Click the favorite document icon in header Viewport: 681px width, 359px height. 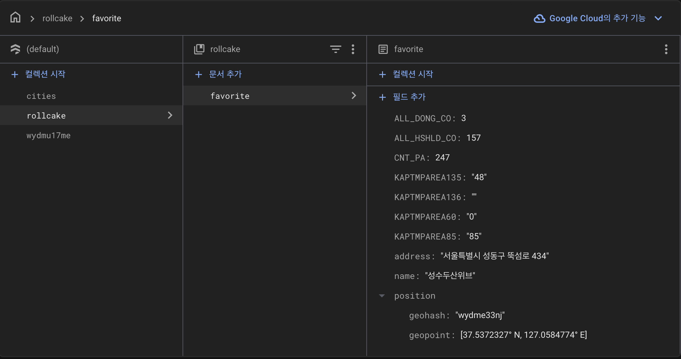point(383,49)
